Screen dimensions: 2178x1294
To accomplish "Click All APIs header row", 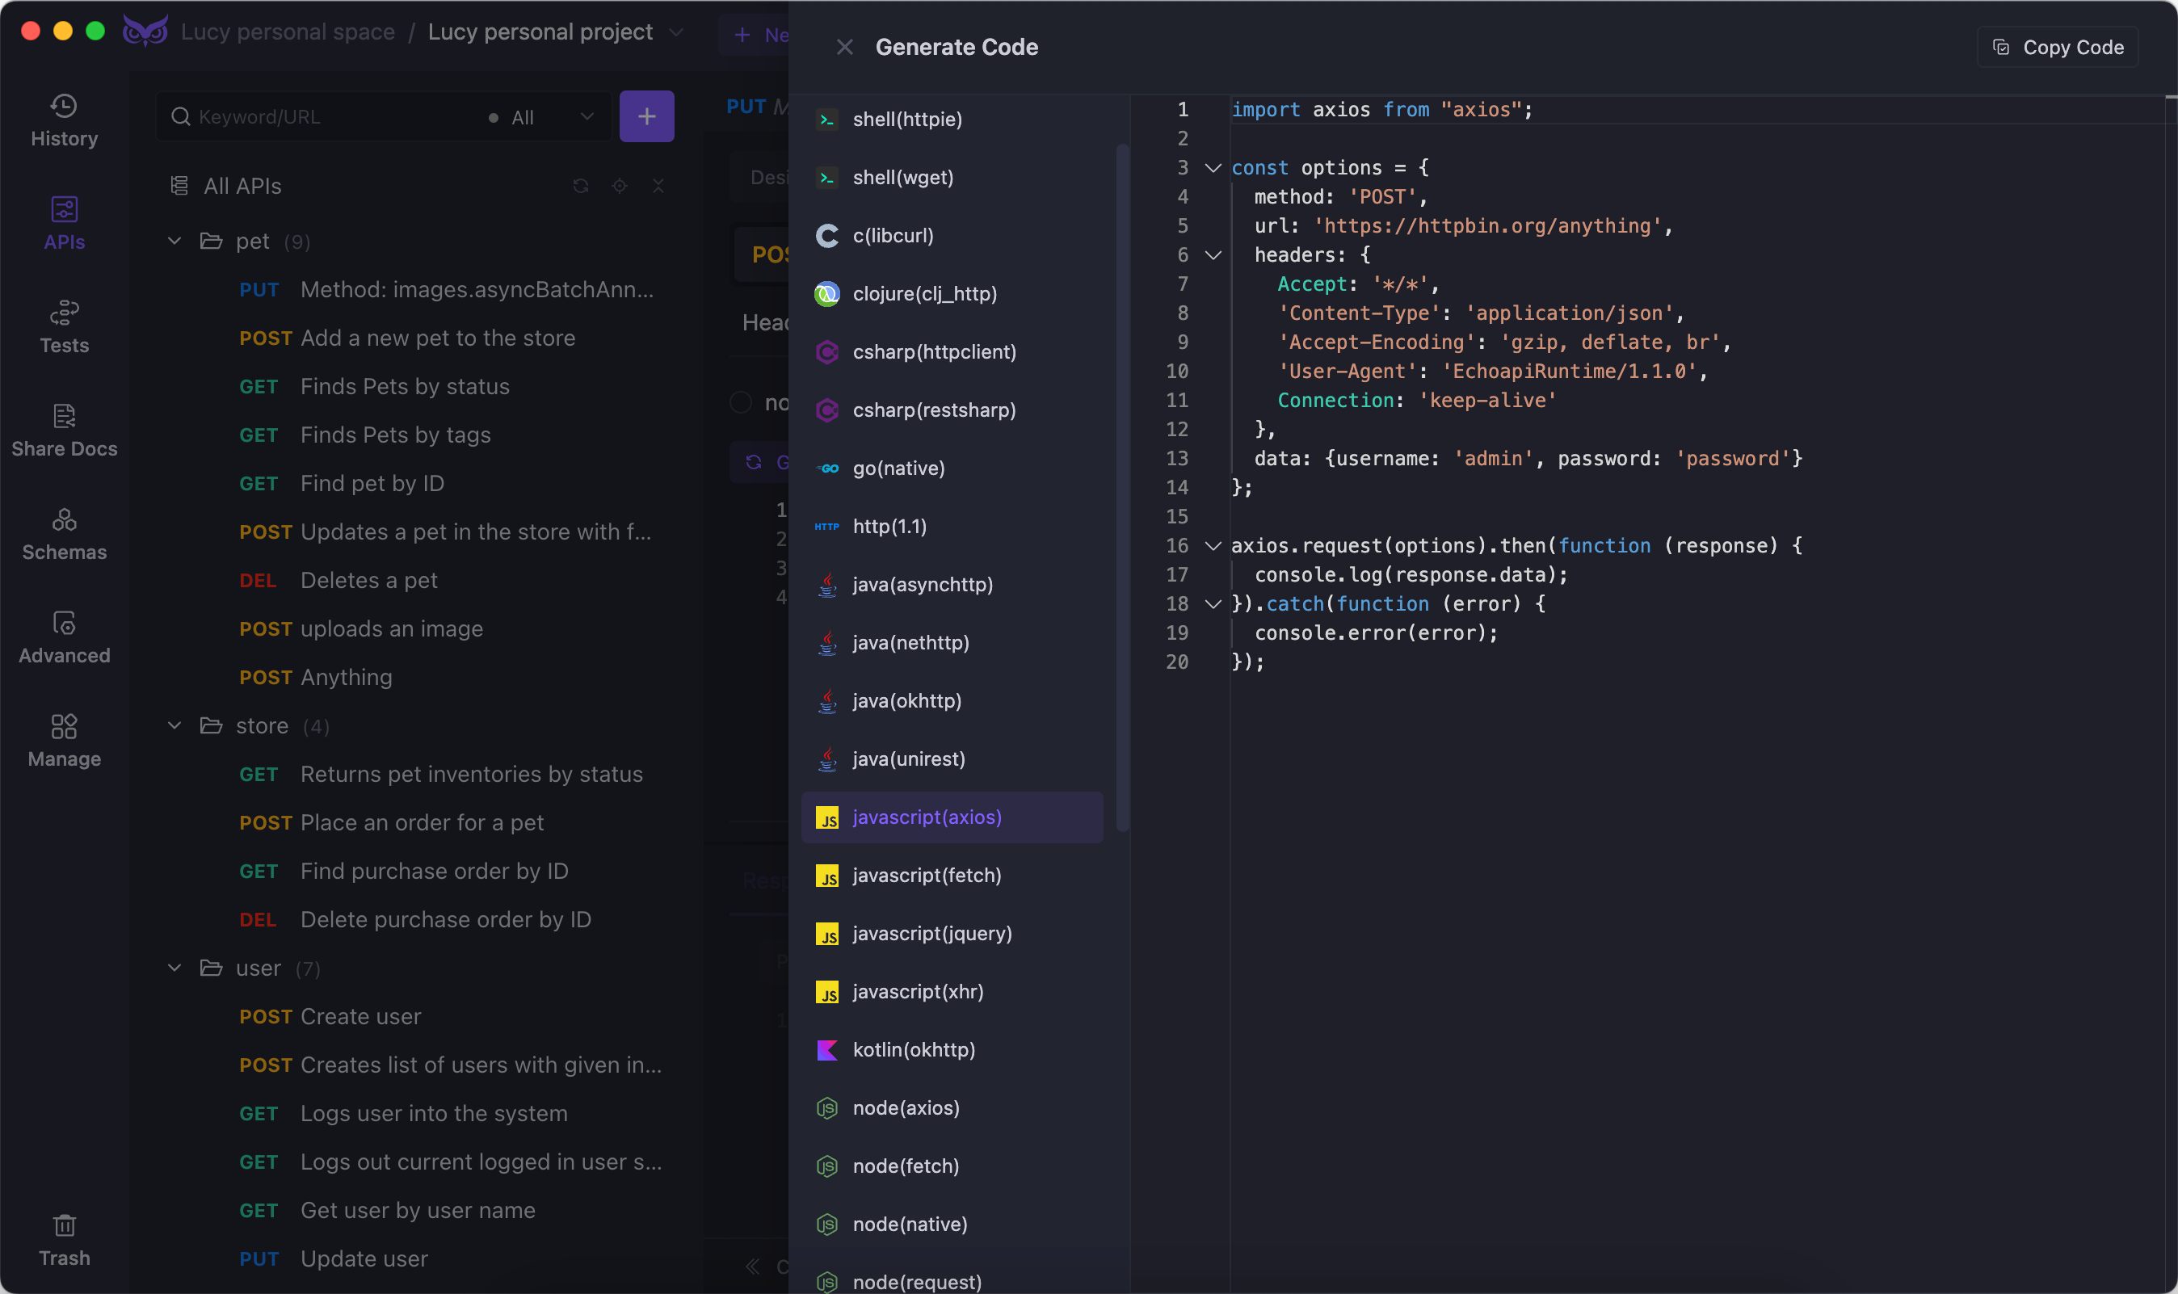I will click(x=418, y=186).
